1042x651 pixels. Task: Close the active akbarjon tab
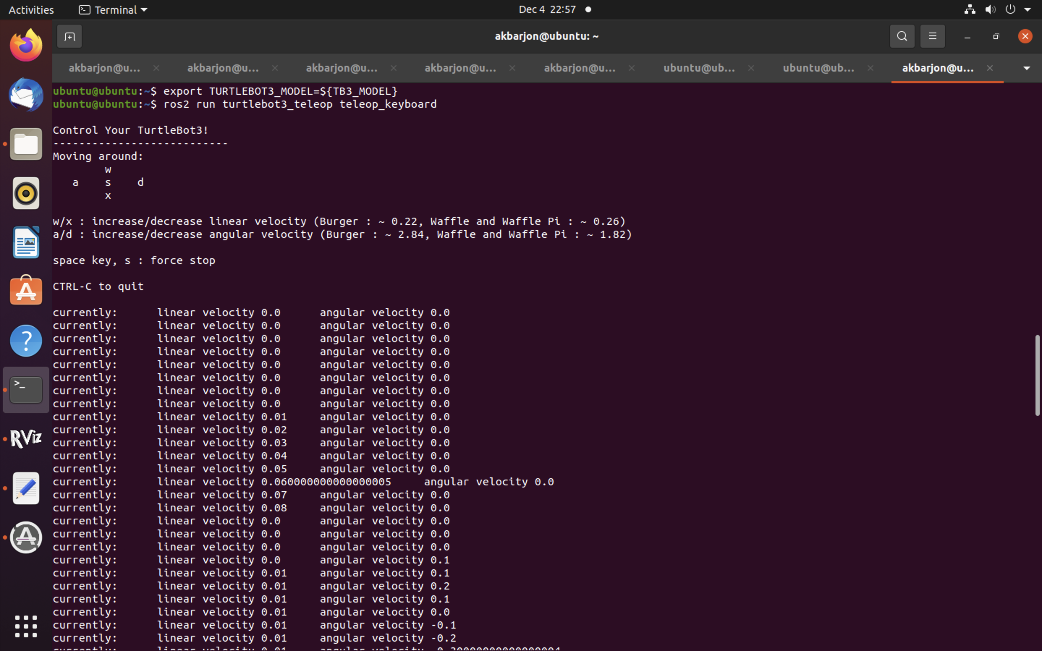coord(990,68)
